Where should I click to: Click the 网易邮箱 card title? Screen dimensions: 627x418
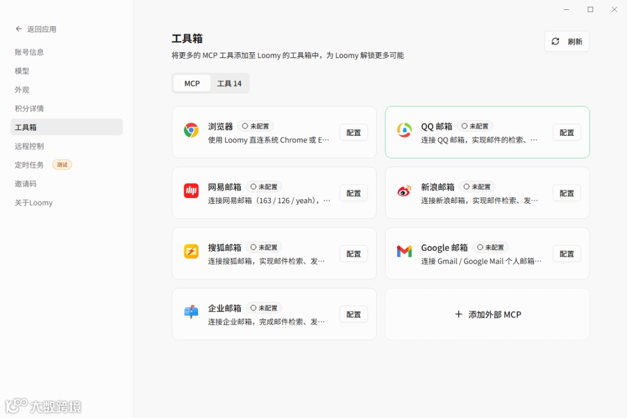click(224, 187)
